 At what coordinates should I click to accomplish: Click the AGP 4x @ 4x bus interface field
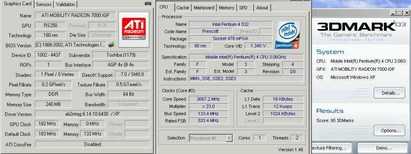click(x=121, y=65)
